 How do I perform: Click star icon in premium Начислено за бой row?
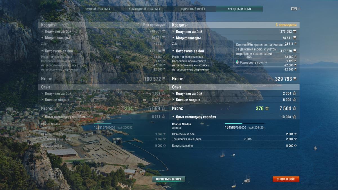[295, 134]
